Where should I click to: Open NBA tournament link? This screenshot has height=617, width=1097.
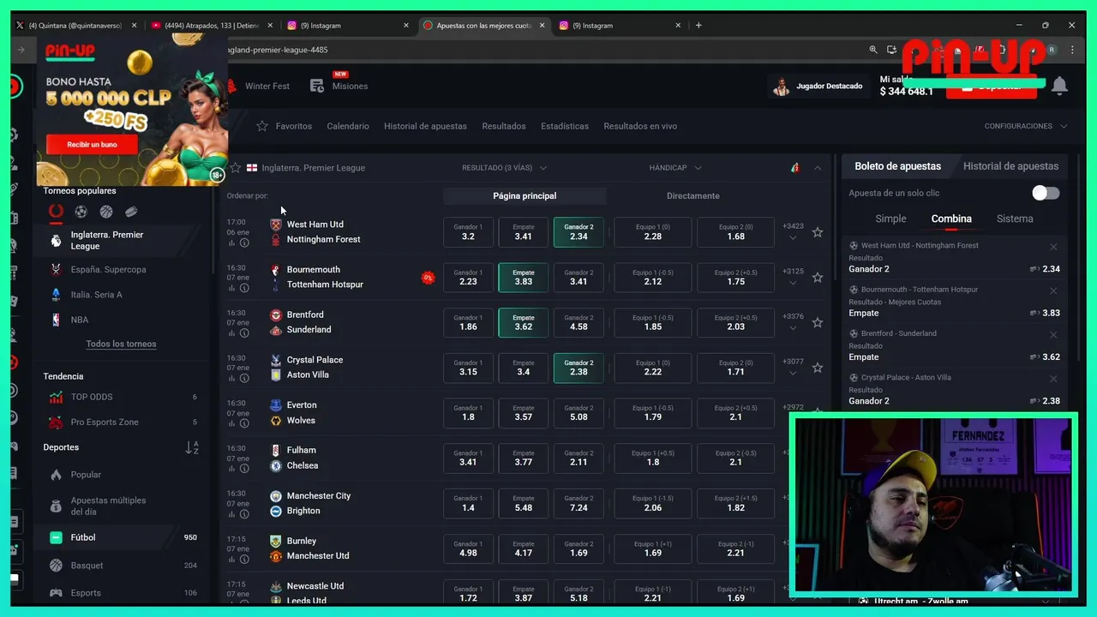point(80,320)
